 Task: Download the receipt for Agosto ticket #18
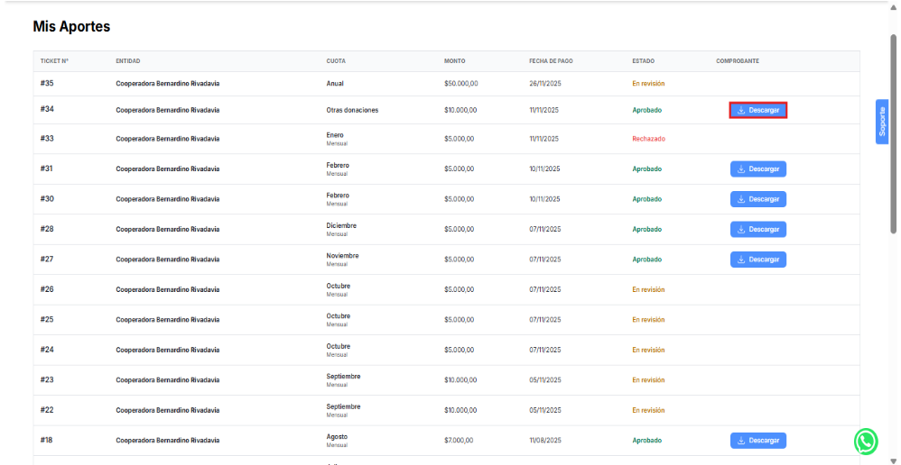tap(757, 441)
